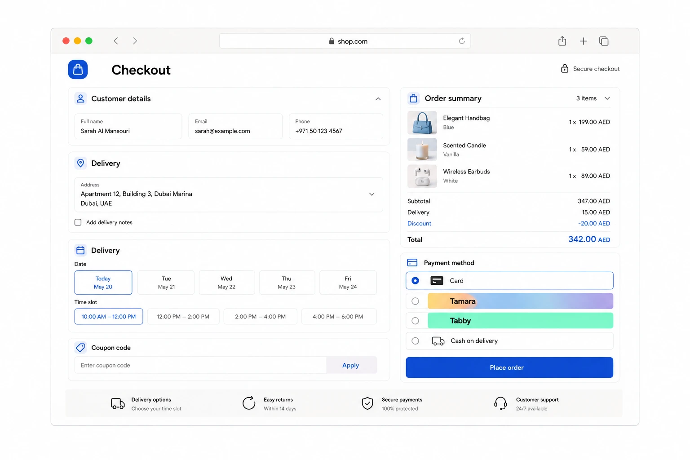Select the Card payment radio button

(415, 281)
